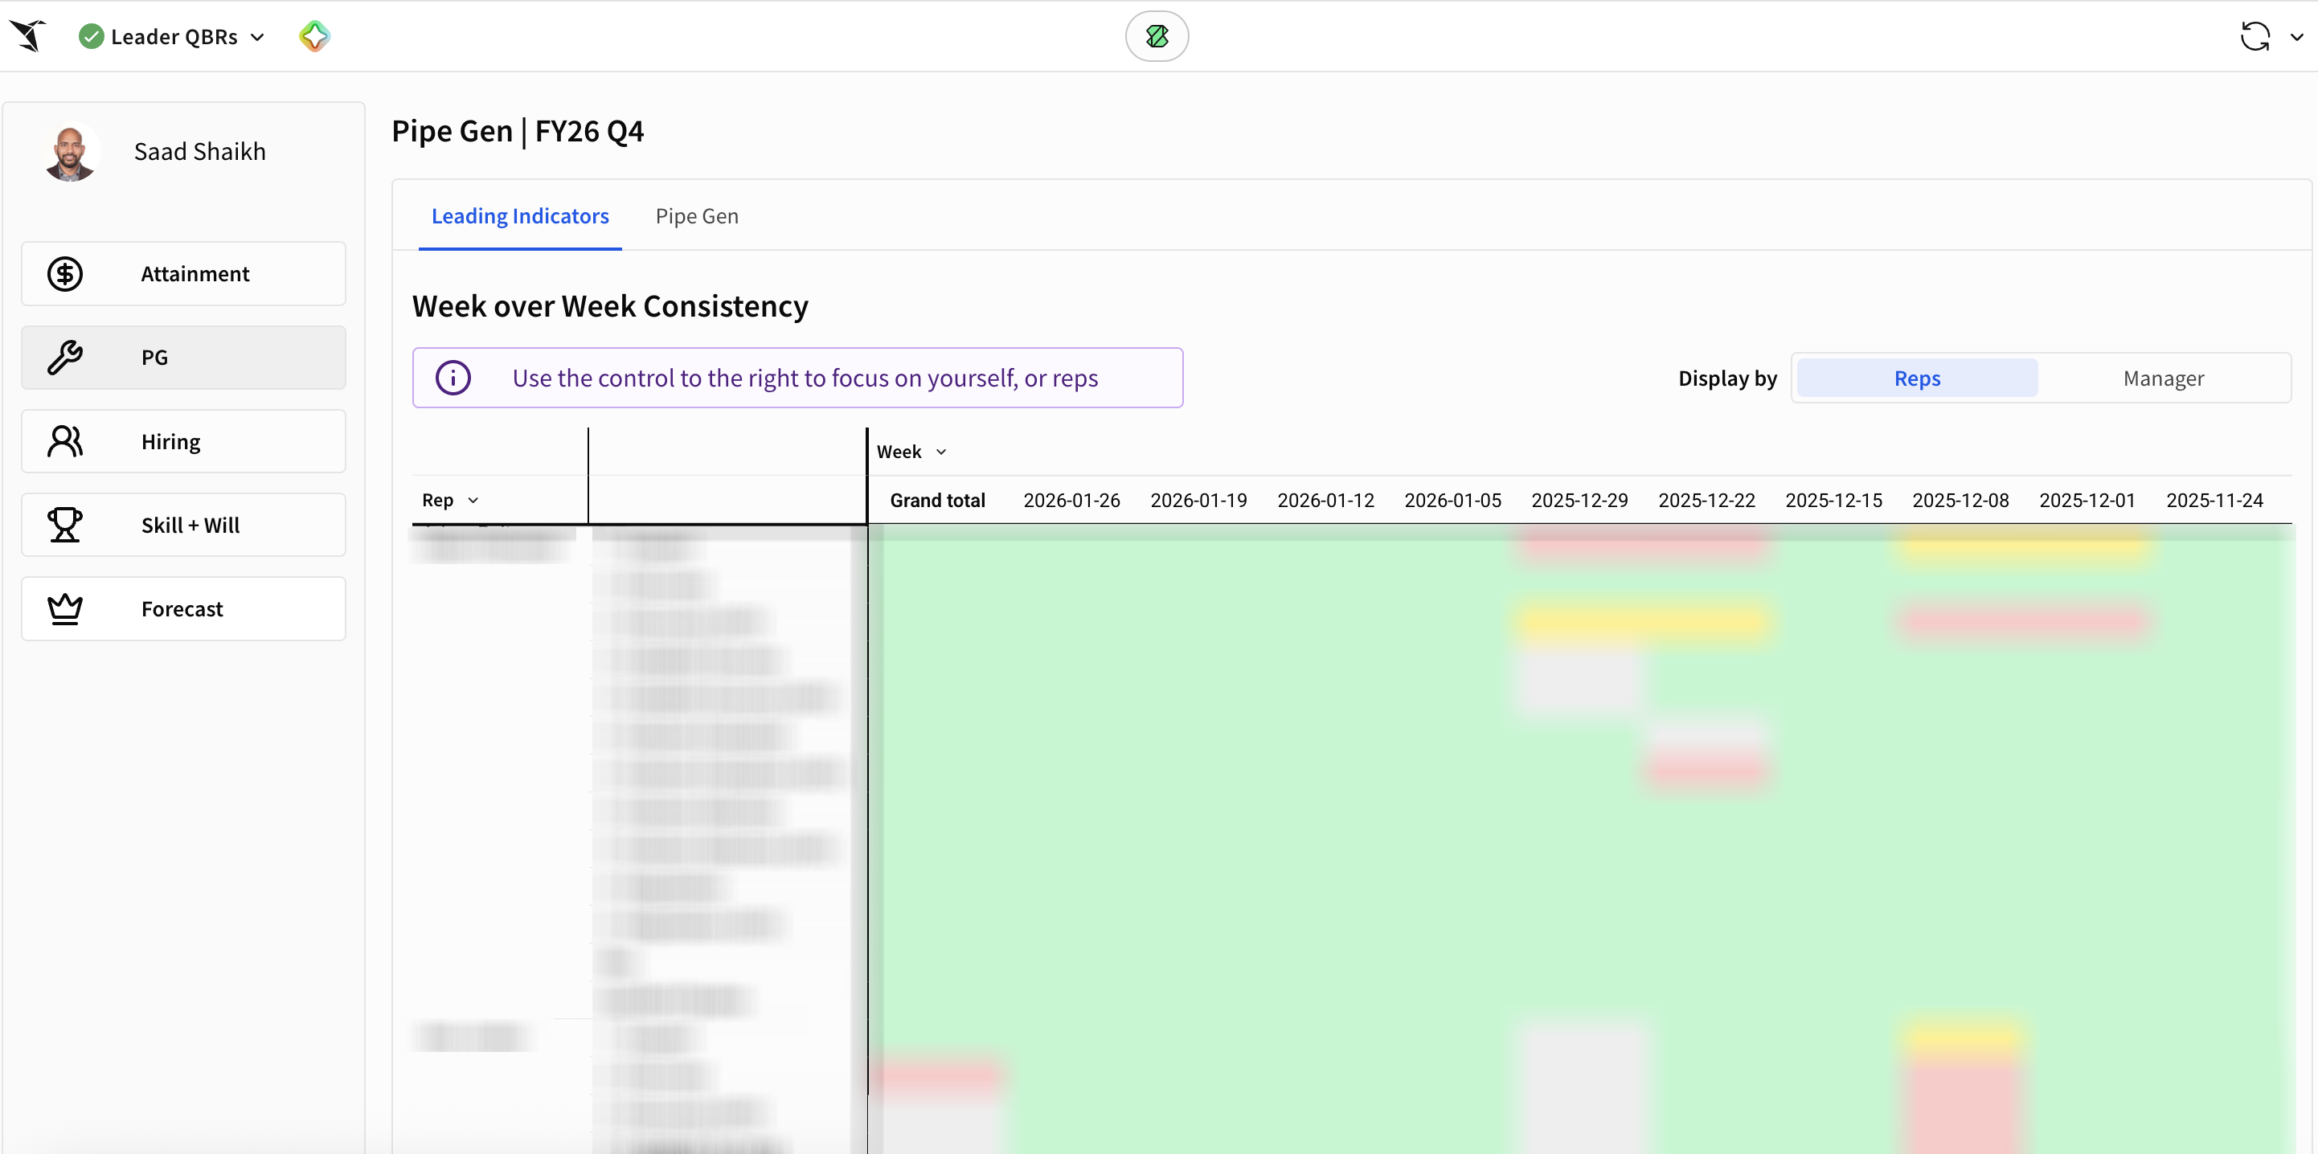Screen dimensions: 2318x1154
Task: Click the refresh sync icon
Action: 2255,36
